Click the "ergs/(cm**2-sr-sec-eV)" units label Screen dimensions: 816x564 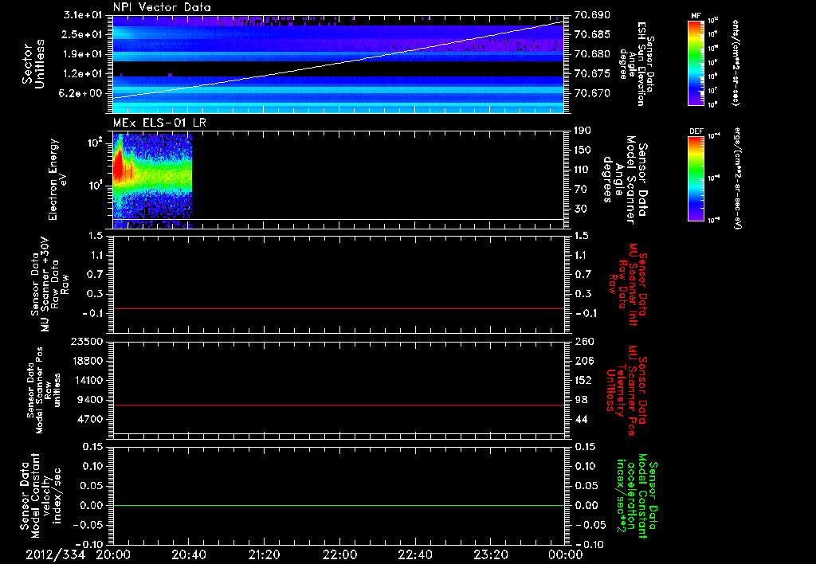tap(738, 178)
